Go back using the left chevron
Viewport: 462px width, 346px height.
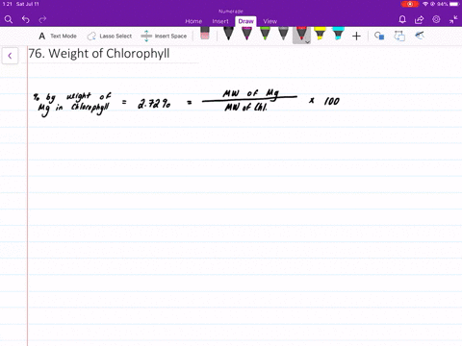click(10, 56)
